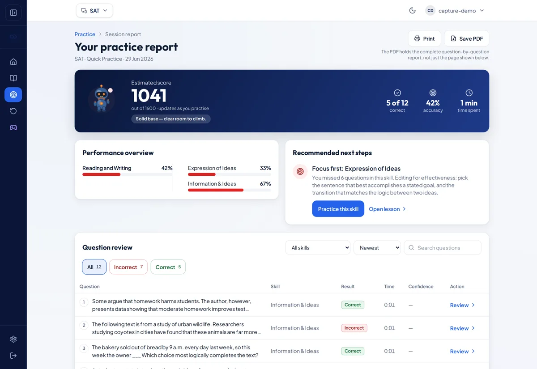Click the estimated score 1041
Viewport: 537px width, 369px height.
[x=149, y=95]
